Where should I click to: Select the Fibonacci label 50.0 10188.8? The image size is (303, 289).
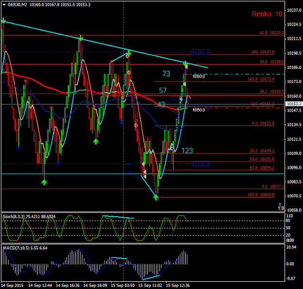(x=271, y=62)
